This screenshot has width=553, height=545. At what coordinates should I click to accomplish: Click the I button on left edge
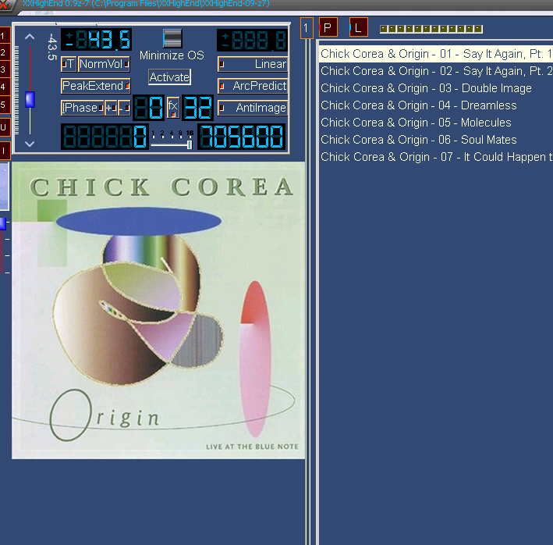(4, 151)
